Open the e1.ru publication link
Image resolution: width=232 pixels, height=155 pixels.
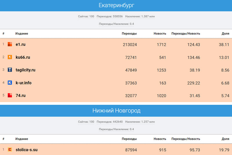tap(21, 44)
